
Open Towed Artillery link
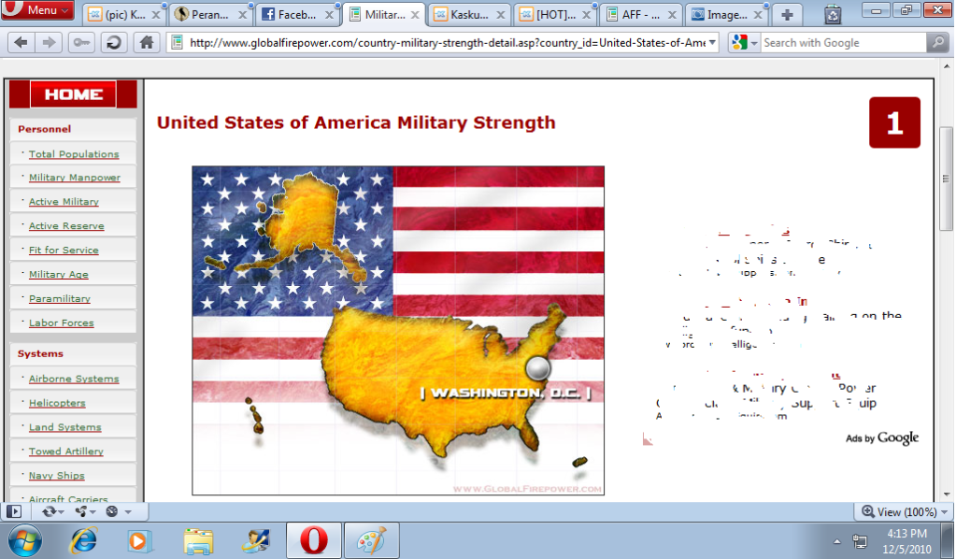click(65, 451)
